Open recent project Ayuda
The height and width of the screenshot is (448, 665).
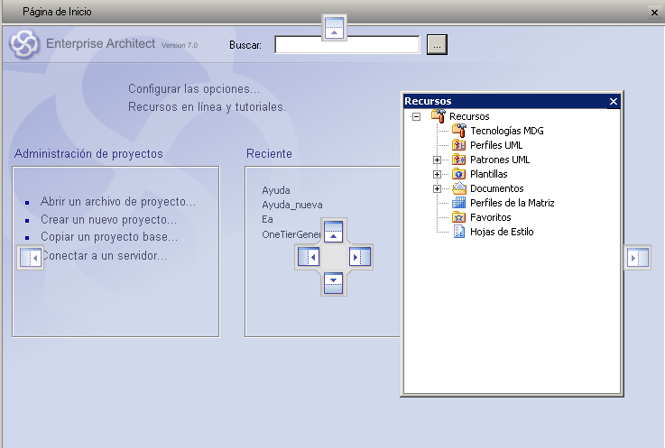tap(276, 190)
